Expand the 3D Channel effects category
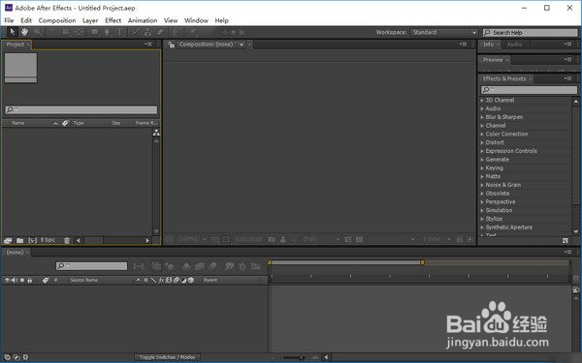This screenshot has height=363, width=582. 482,101
